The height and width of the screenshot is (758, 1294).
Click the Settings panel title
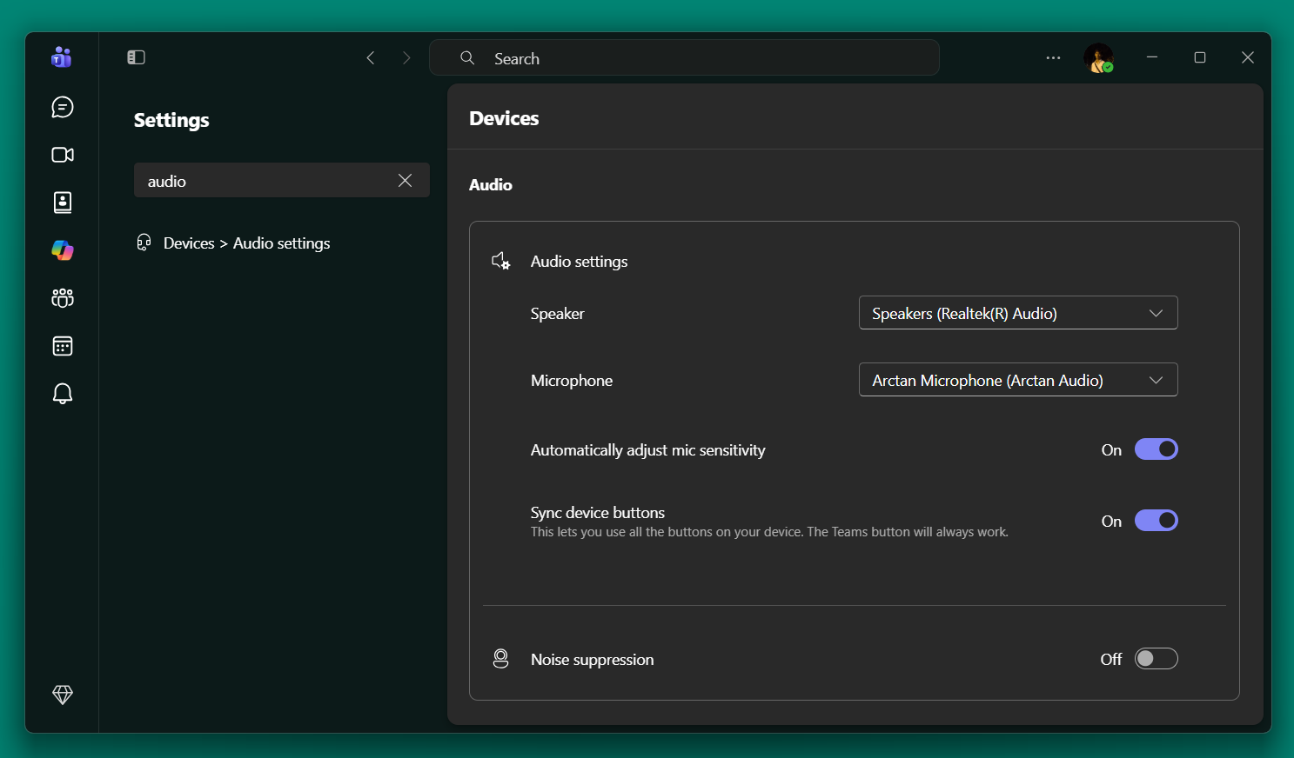tap(171, 120)
